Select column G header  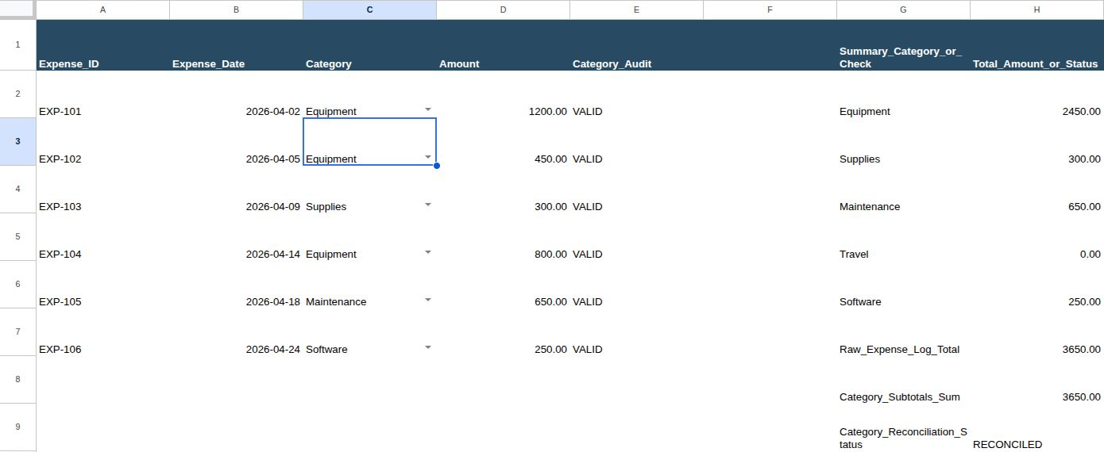903,10
